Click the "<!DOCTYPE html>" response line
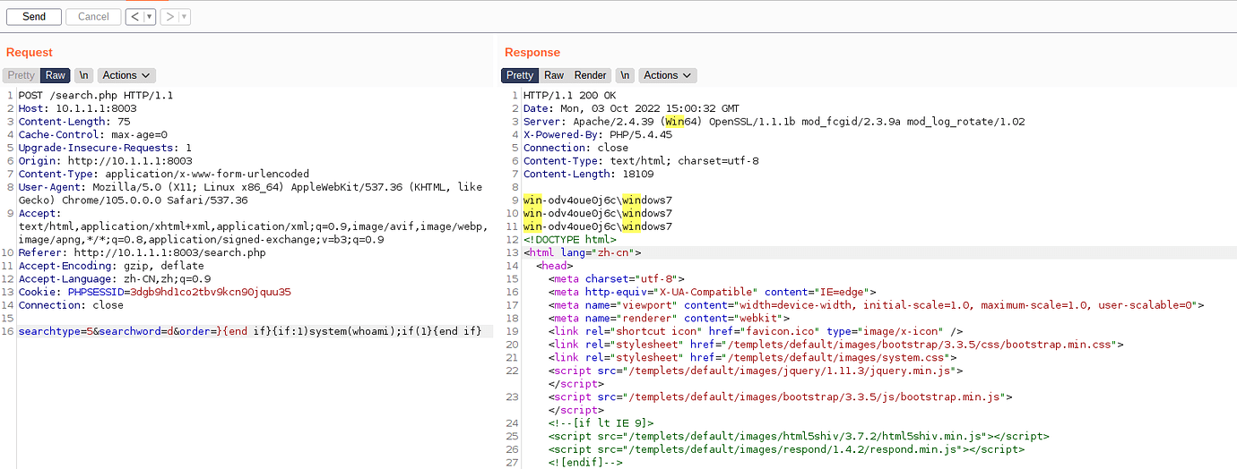1237x469 pixels. (570, 239)
